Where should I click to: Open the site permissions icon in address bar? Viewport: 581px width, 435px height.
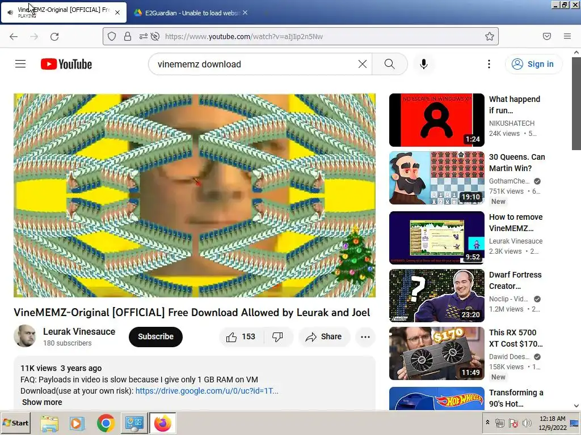tap(144, 36)
